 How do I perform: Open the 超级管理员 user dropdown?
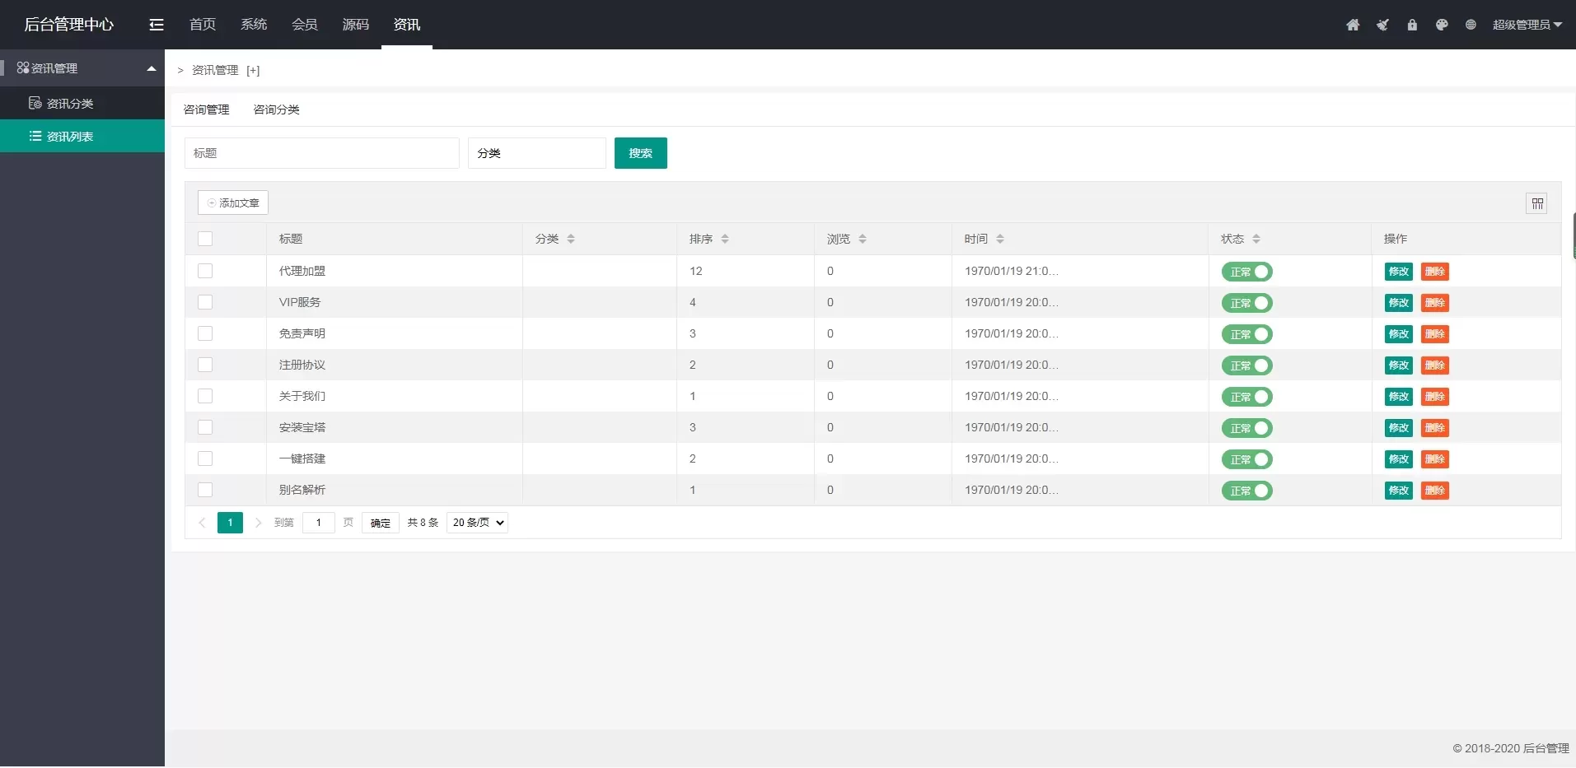click(1527, 25)
